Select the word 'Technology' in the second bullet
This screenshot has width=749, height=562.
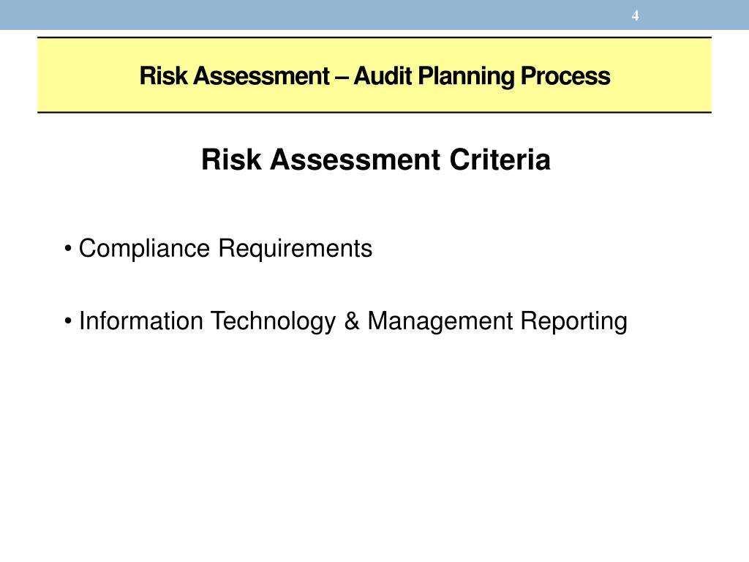pos(274,321)
